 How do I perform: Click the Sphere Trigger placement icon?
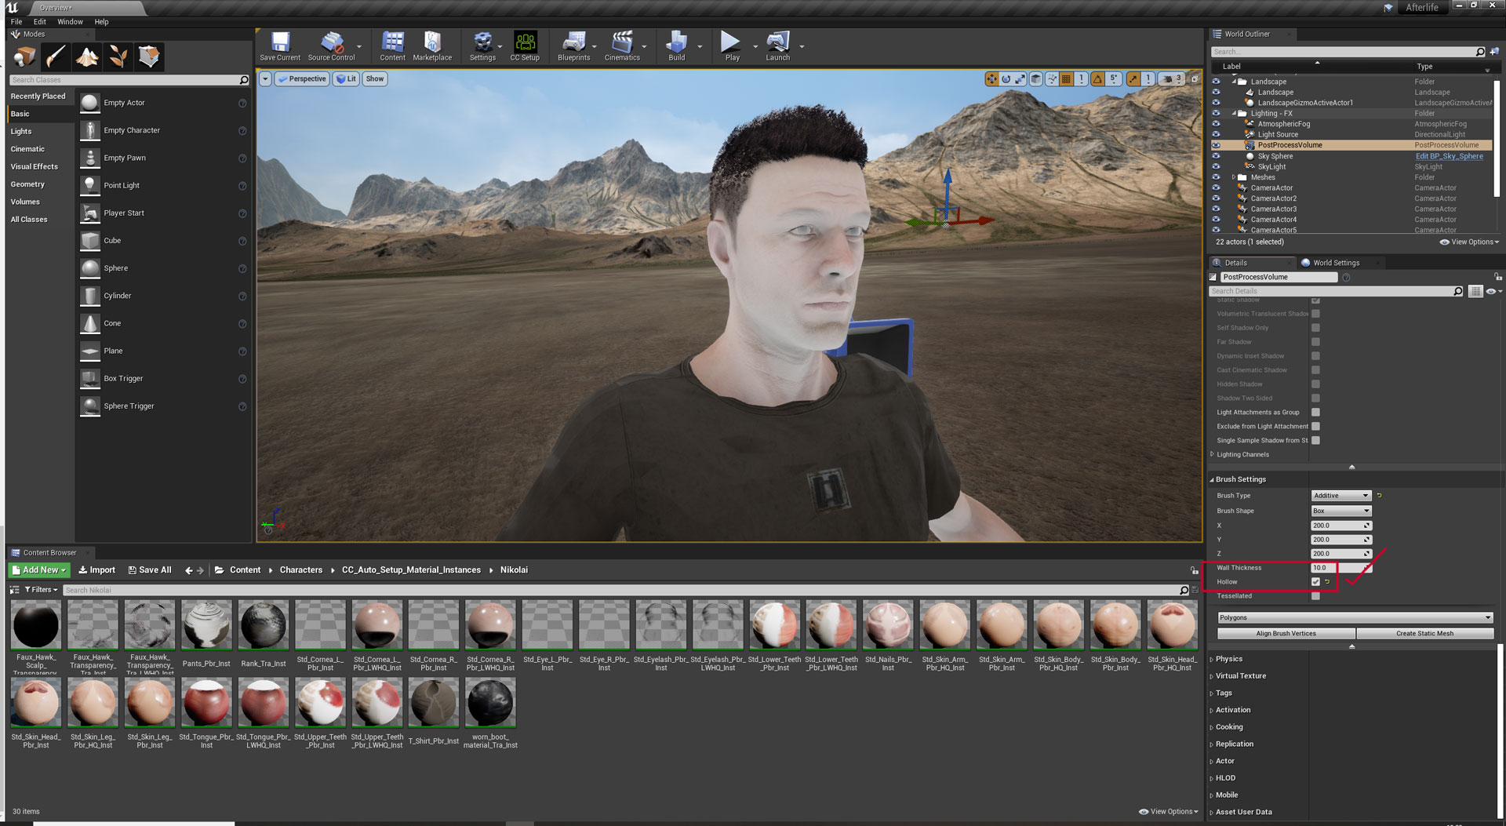[x=90, y=406]
